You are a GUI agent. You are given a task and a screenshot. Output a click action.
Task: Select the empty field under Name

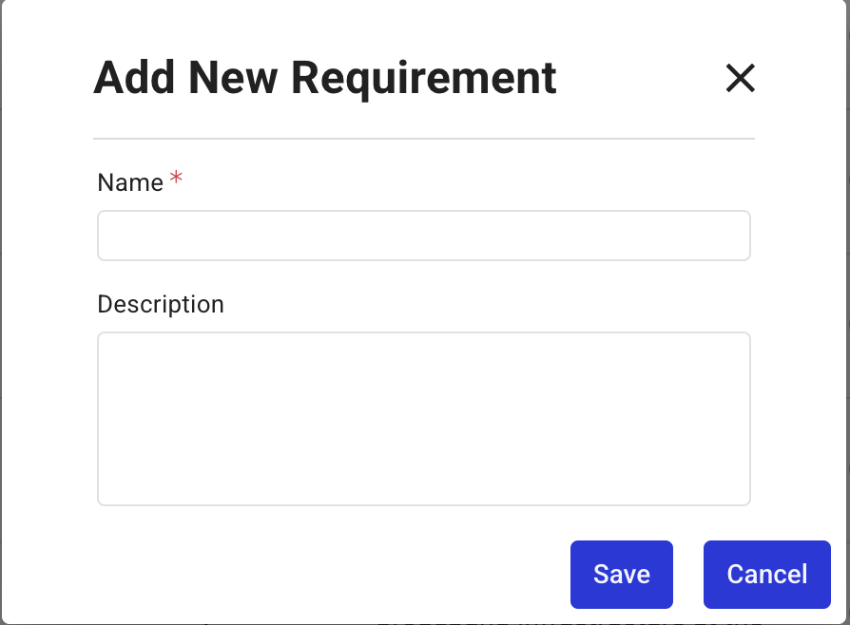pos(423,236)
